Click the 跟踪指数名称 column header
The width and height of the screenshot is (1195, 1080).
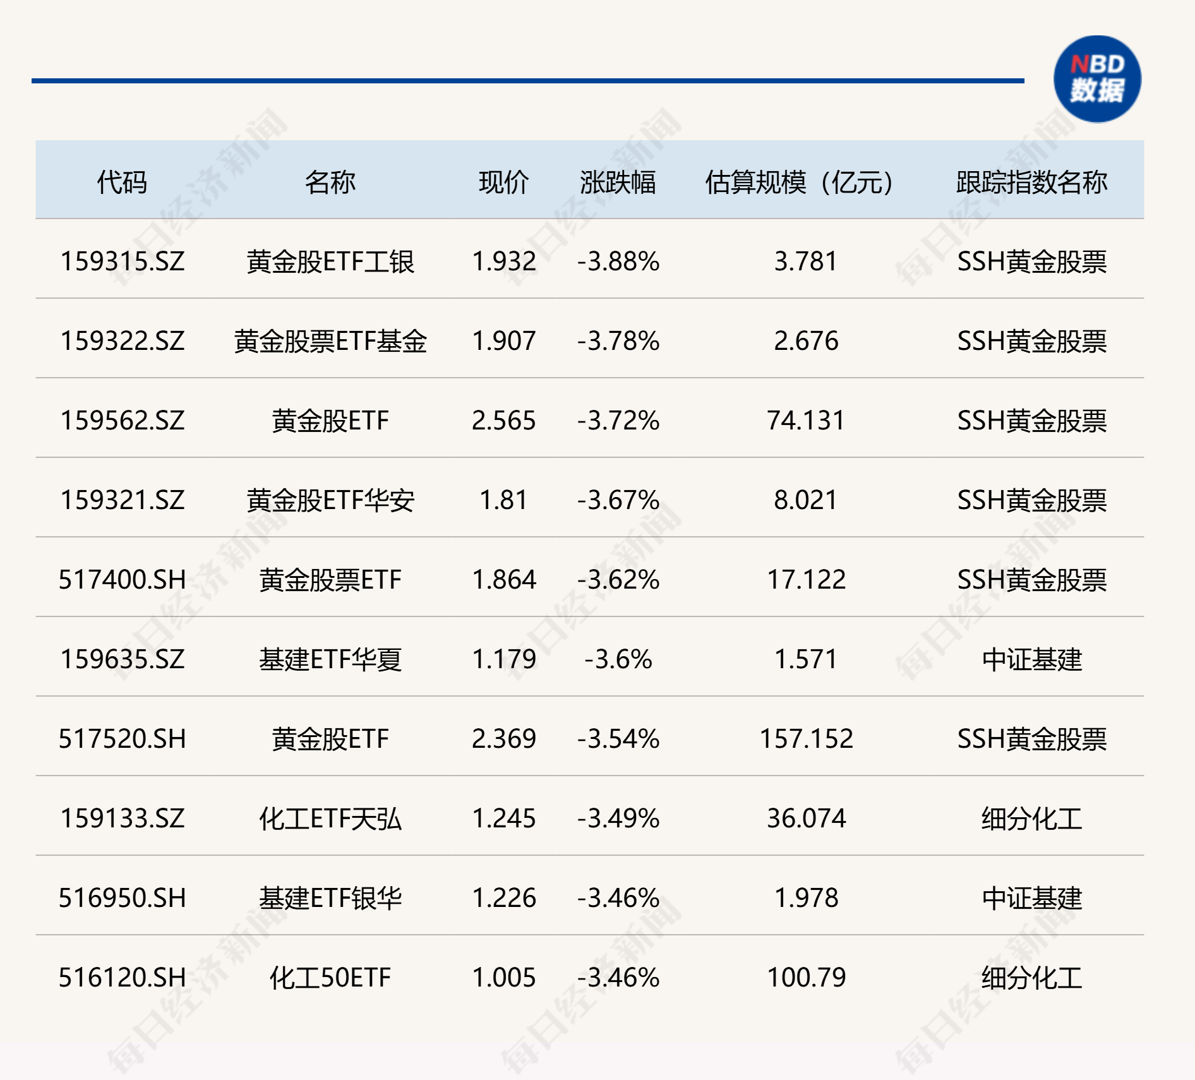click(1031, 183)
